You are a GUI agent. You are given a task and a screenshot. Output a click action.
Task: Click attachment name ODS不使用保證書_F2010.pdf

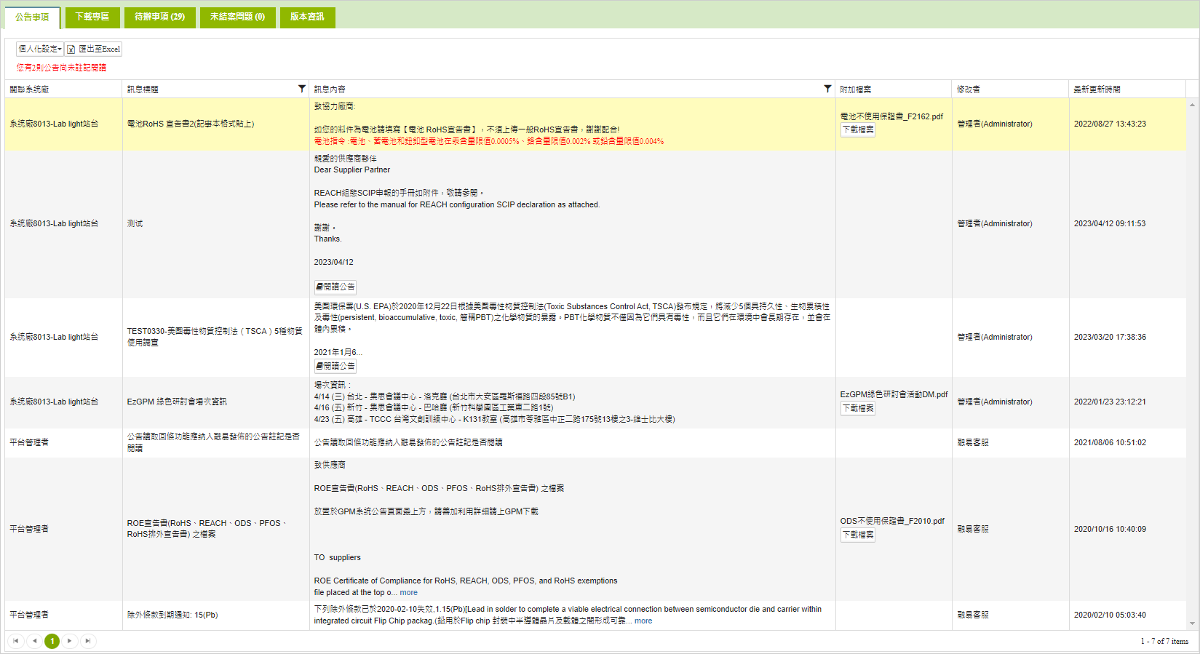click(x=892, y=521)
